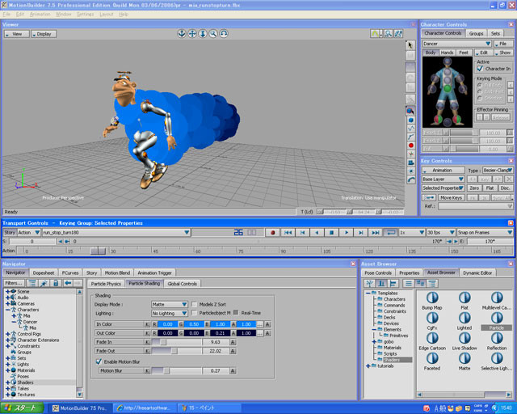Open the In Color picker ellipsis button
The width and height of the screenshot is (517, 414).
coord(260,324)
